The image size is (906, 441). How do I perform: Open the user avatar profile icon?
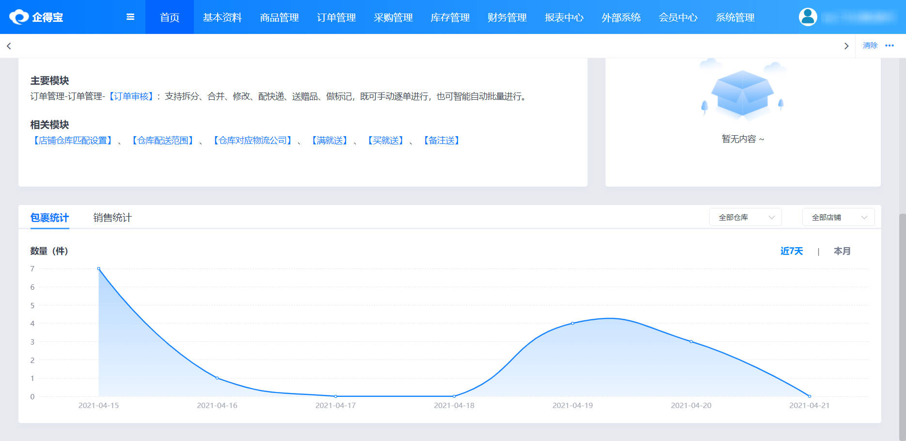click(807, 17)
